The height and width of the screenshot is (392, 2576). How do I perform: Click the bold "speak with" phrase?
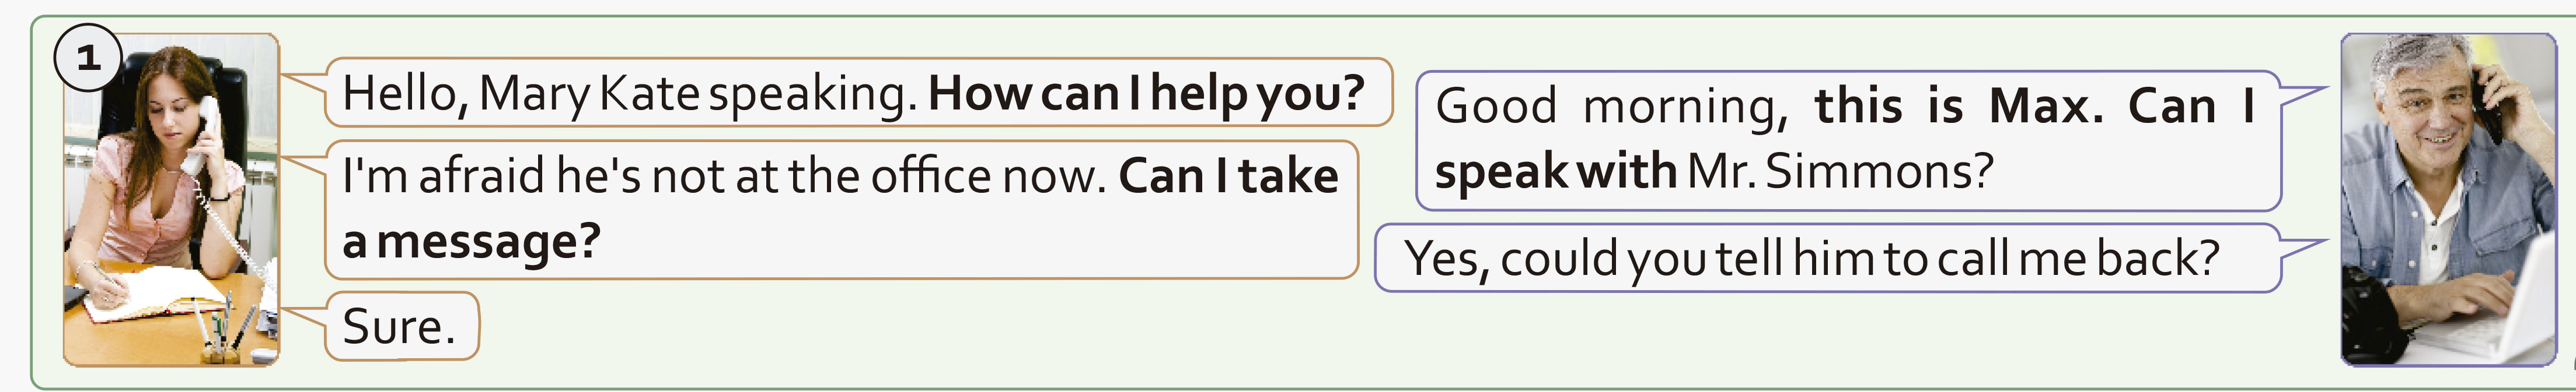coord(1555,172)
